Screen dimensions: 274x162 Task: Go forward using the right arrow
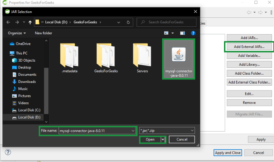pos(17,22)
